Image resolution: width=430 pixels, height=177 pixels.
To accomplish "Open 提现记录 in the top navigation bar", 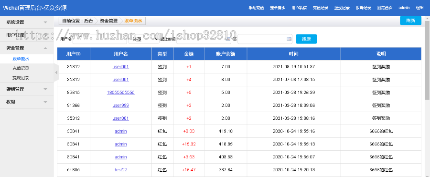I will pyautogui.click(x=342, y=8).
